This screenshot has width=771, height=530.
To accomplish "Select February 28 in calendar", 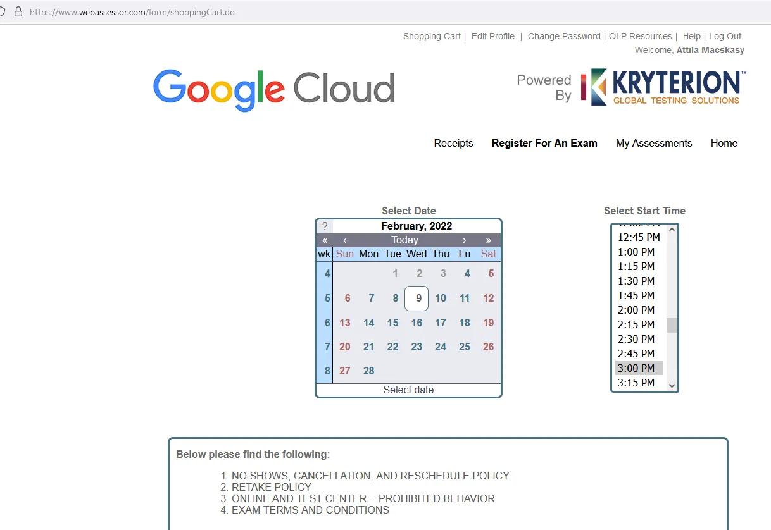I will 369,371.
